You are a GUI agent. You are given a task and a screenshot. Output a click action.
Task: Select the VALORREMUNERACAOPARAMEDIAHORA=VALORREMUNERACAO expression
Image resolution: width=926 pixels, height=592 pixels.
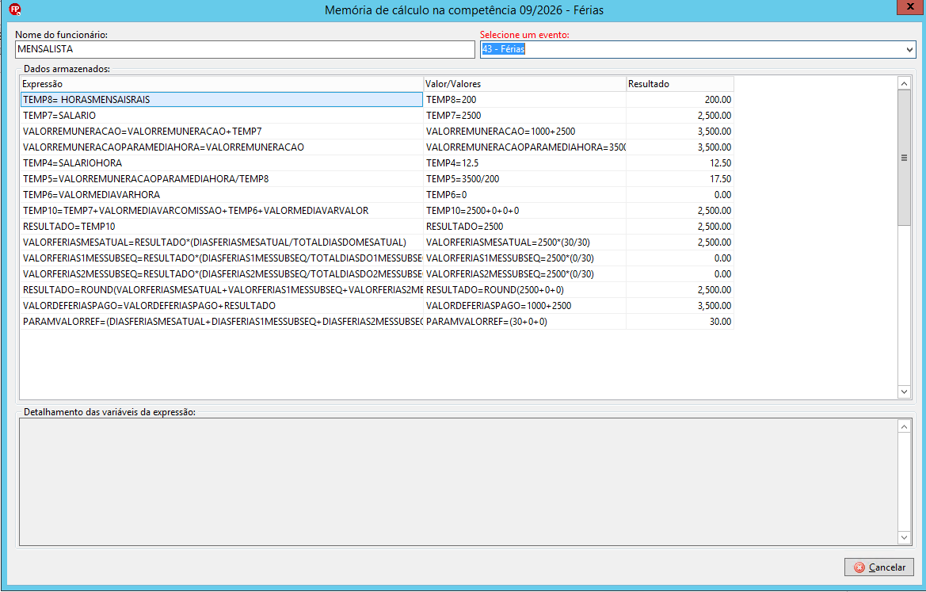[x=222, y=147]
